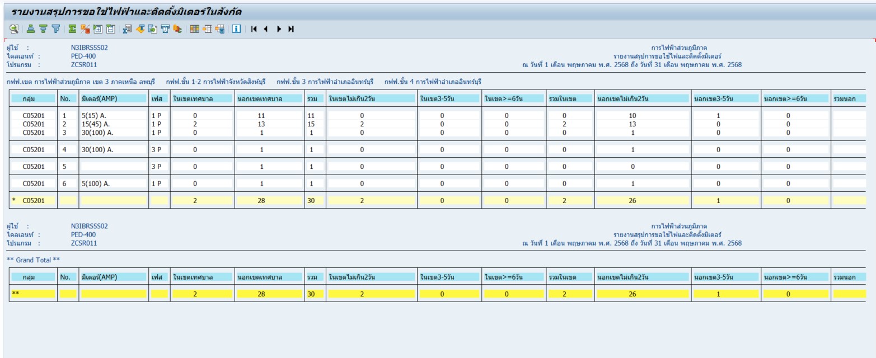Click meter cell 30(100) A. in row 4
The width and height of the screenshot is (876, 358).
[x=113, y=149]
